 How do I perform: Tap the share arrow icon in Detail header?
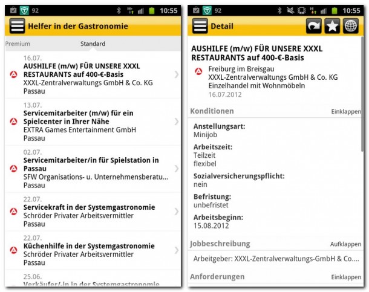pos(315,26)
